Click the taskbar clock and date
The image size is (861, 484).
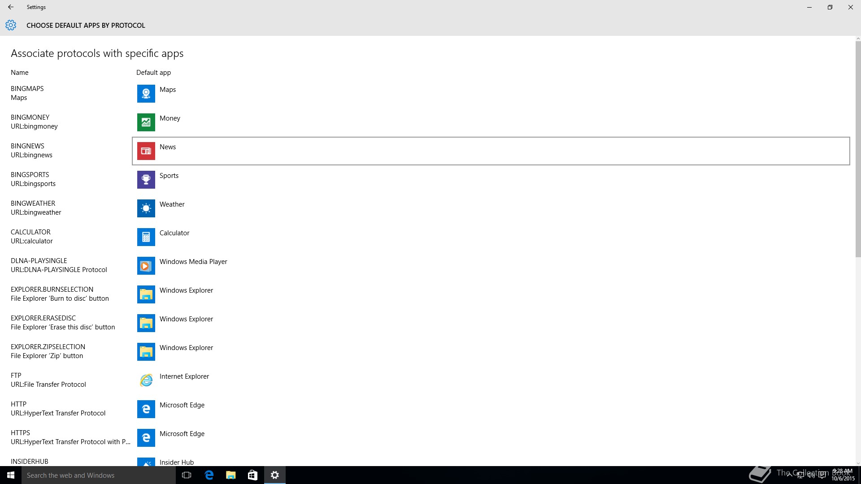coord(843,475)
